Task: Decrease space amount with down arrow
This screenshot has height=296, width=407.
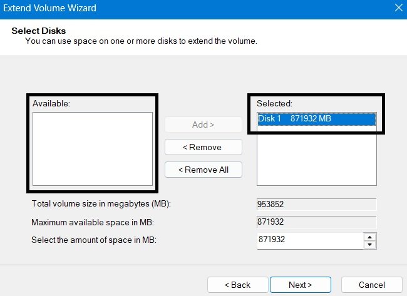Action: coord(369,245)
